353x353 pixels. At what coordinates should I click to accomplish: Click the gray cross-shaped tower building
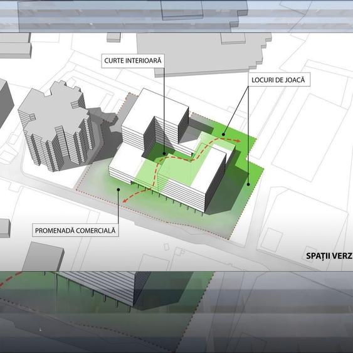pos(56,126)
